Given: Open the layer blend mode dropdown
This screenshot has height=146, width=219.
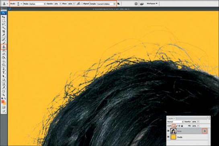Looking at the screenshot, I should [x=175, y=122].
